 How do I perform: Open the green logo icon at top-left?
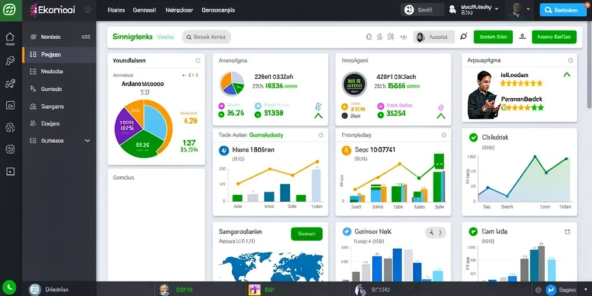(10, 10)
